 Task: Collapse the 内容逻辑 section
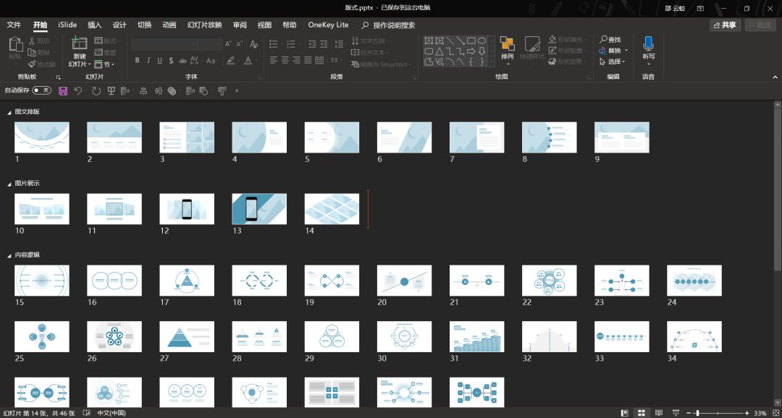pyautogui.click(x=9, y=255)
